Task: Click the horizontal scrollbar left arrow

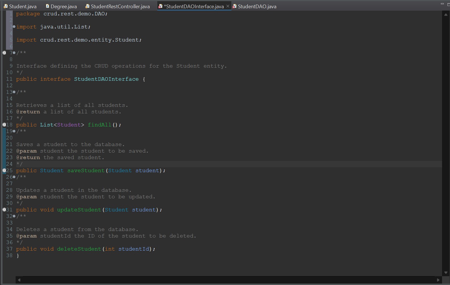Action: (19, 280)
